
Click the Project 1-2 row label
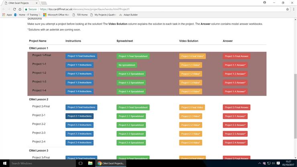click(39, 73)
